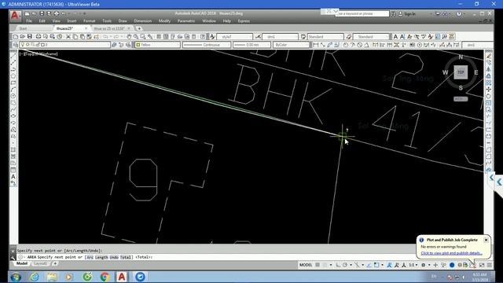The height and width of the screenshot is (283, 503).
Task: Switch to the Layout1 tab
Action: pos(40,263)
